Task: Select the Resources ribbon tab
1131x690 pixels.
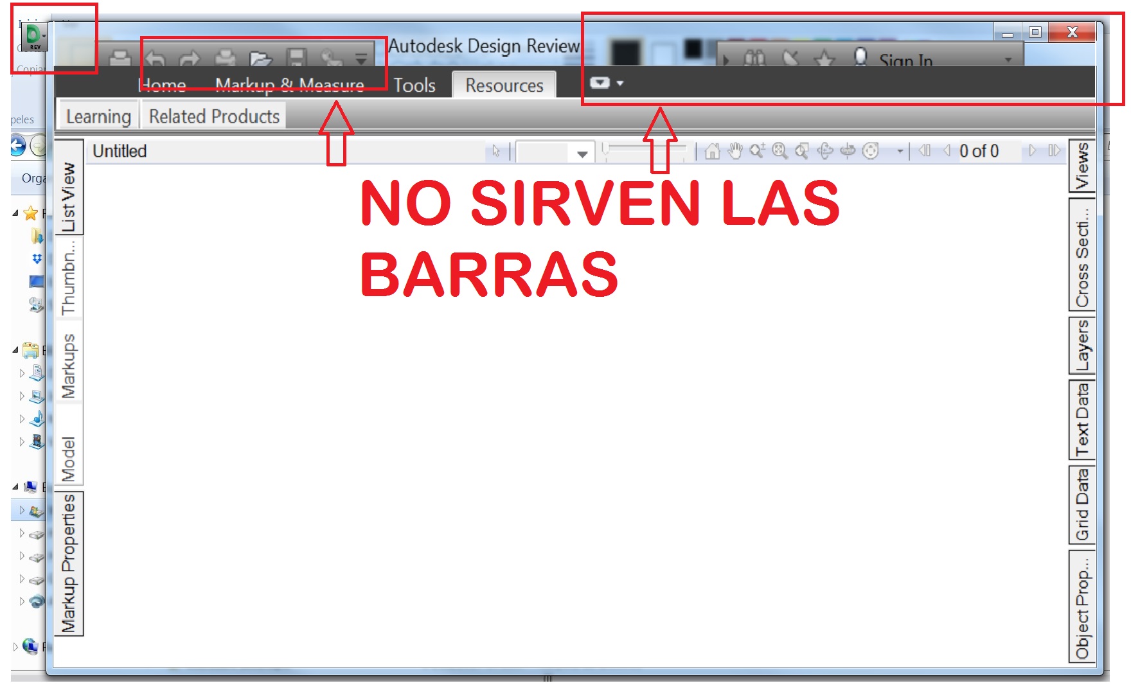Action: point(504,85)
